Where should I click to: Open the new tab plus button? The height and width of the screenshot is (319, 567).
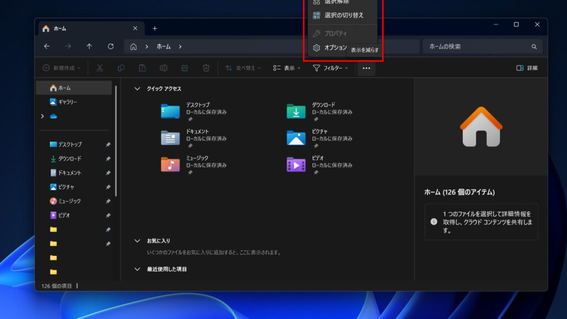coord(155,29)
